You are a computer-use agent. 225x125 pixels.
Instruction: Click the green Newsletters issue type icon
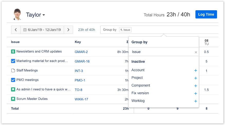pos(13,51)
